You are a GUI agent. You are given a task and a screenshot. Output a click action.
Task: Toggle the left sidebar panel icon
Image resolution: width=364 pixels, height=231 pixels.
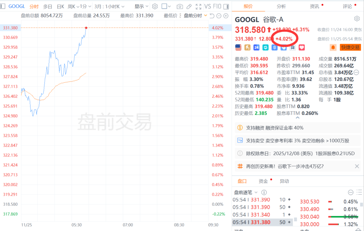[3, 6]
